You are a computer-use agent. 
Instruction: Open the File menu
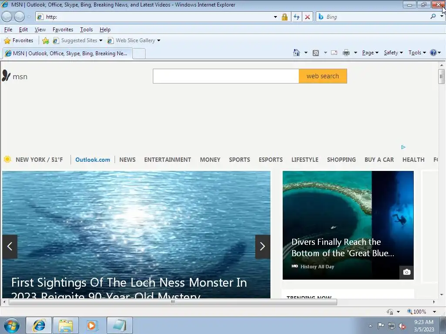(x=8, y=30)
